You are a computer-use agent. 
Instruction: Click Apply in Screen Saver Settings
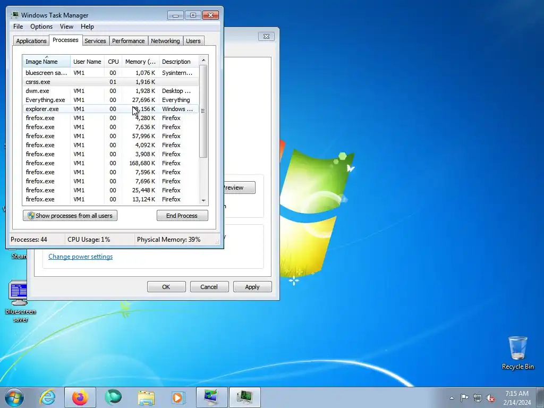coord(252,287)
